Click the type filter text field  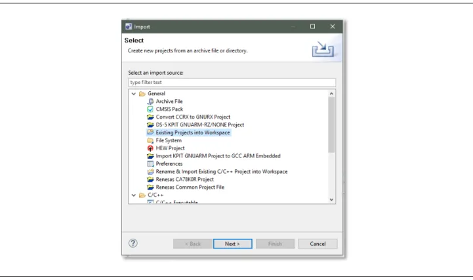coord(232,82)
